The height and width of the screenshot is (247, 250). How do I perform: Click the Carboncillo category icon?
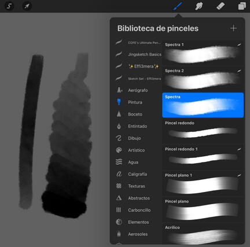[119, 210]
